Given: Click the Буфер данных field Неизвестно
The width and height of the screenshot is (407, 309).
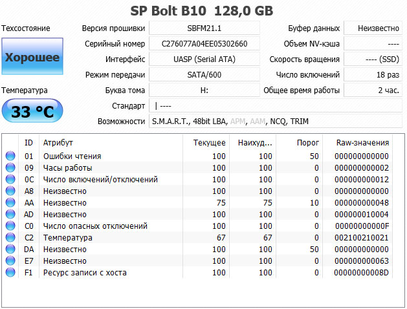Looking at the screenshot, I should point(373,28).
